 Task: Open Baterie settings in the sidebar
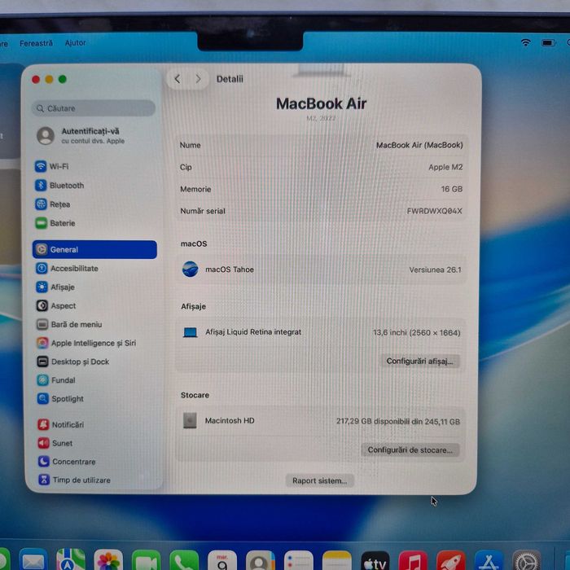click(55, 223)
